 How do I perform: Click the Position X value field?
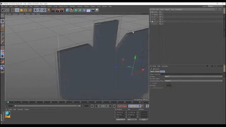pyautogui.click(x=121, y=112)
